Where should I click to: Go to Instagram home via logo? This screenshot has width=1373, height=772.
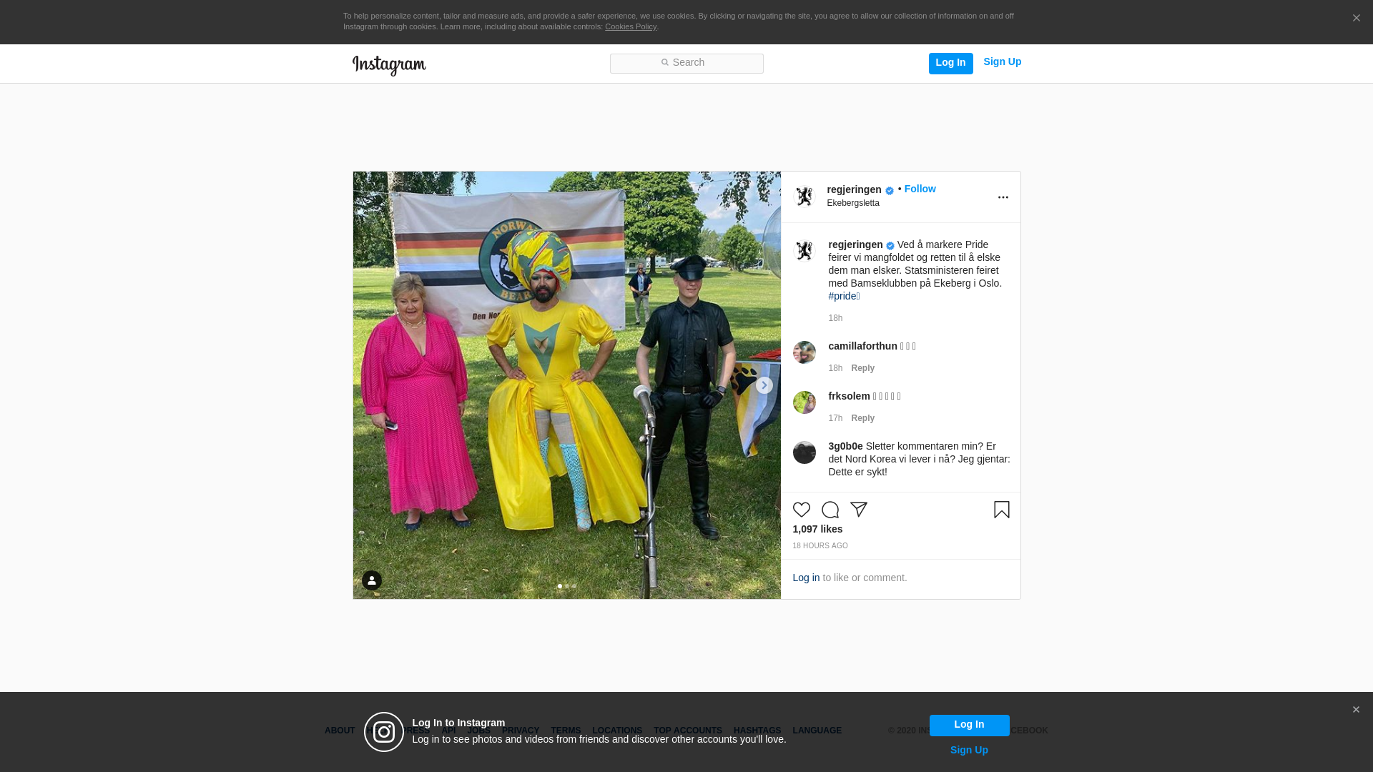pos(389,65)
